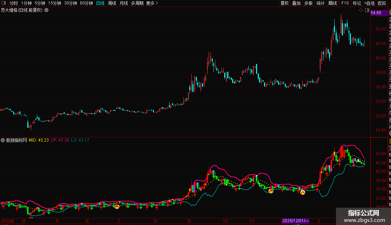This screenshot has width=391, height=225.
Task: Click the 2025年 label on time axis
Action: point(8,221)
